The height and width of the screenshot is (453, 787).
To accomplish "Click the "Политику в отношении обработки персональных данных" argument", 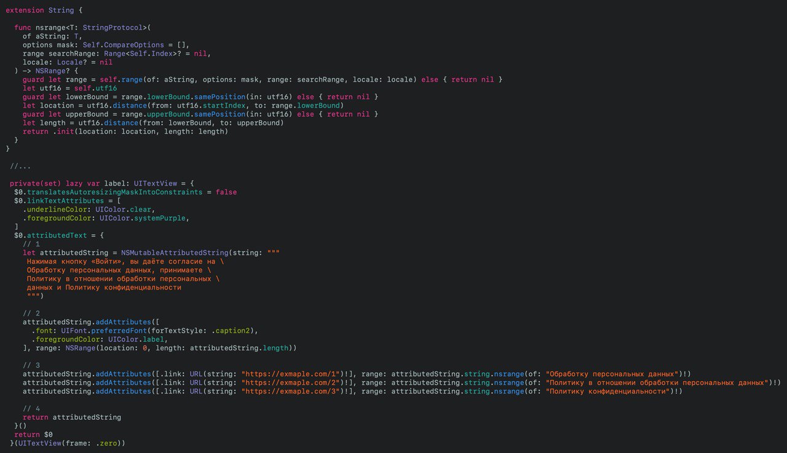I will click(x=658, y=382).
